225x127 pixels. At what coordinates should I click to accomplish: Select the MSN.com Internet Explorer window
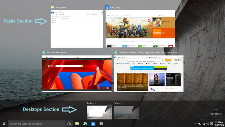click(149, 74)
